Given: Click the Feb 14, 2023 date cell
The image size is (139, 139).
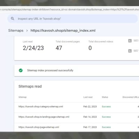Looking at the screenshot, I should (x=90, y=117).
